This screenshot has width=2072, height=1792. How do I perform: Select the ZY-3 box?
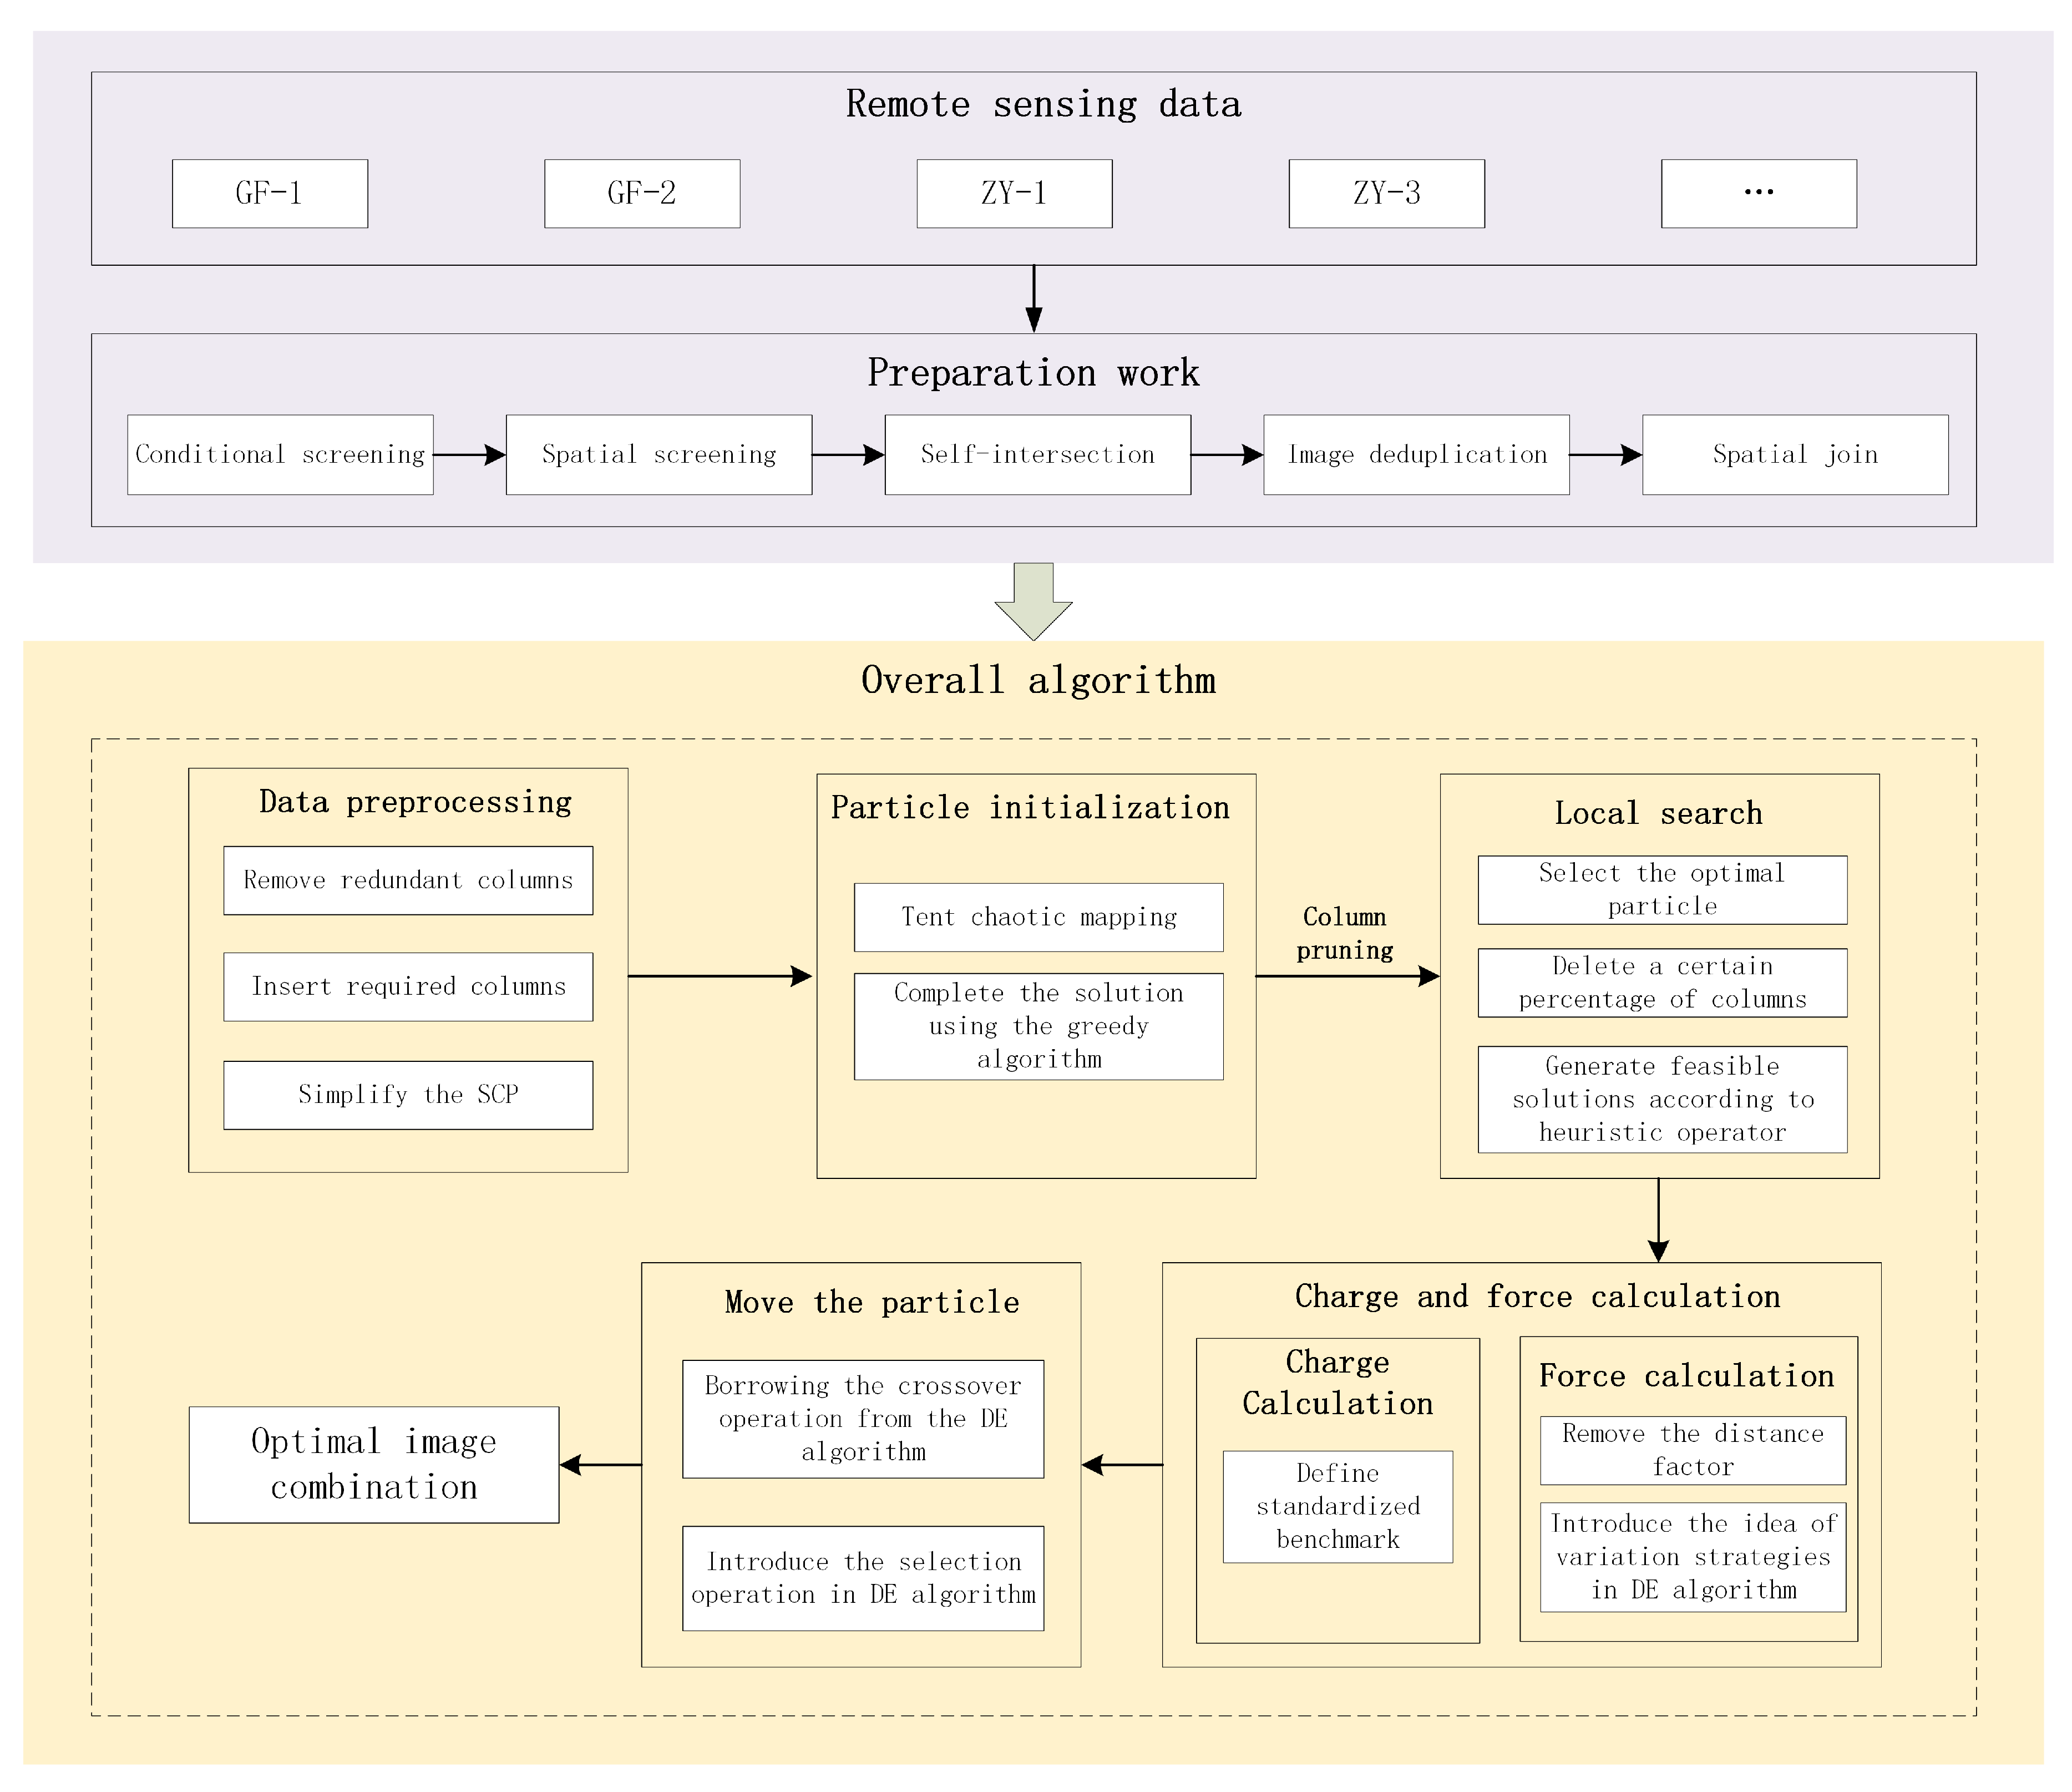coord(1386,193)
